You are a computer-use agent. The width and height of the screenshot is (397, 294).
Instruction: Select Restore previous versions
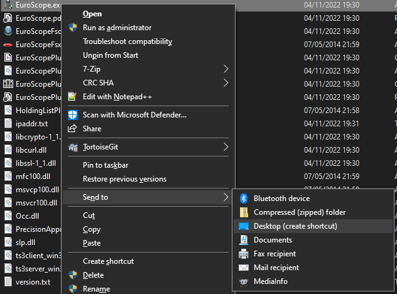click(124, 179)
